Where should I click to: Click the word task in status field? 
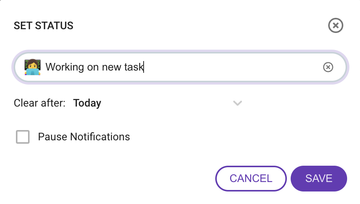[x=134, y=67]
